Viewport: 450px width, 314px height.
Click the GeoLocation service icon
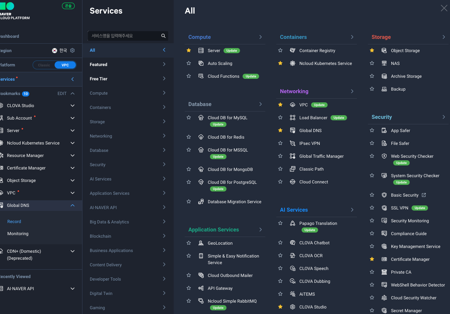tap(201, 243)
